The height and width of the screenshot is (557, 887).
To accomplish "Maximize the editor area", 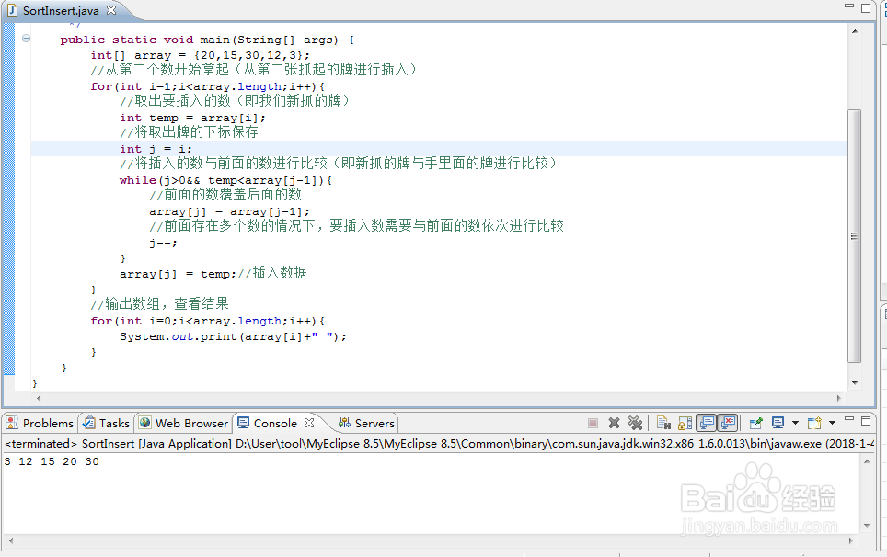I will click(866, 8).
